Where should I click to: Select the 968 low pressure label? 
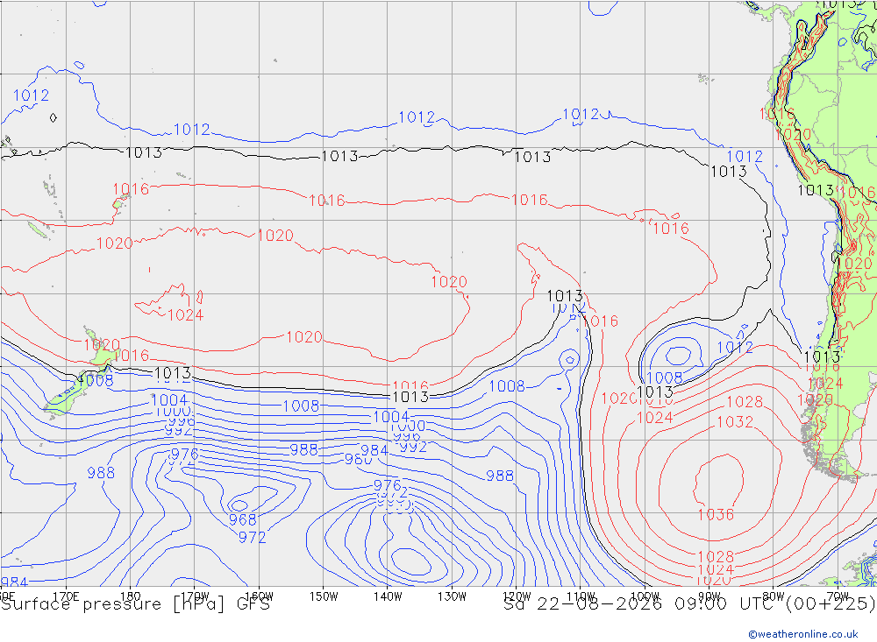pyautogui.click(x=243, y=519)
